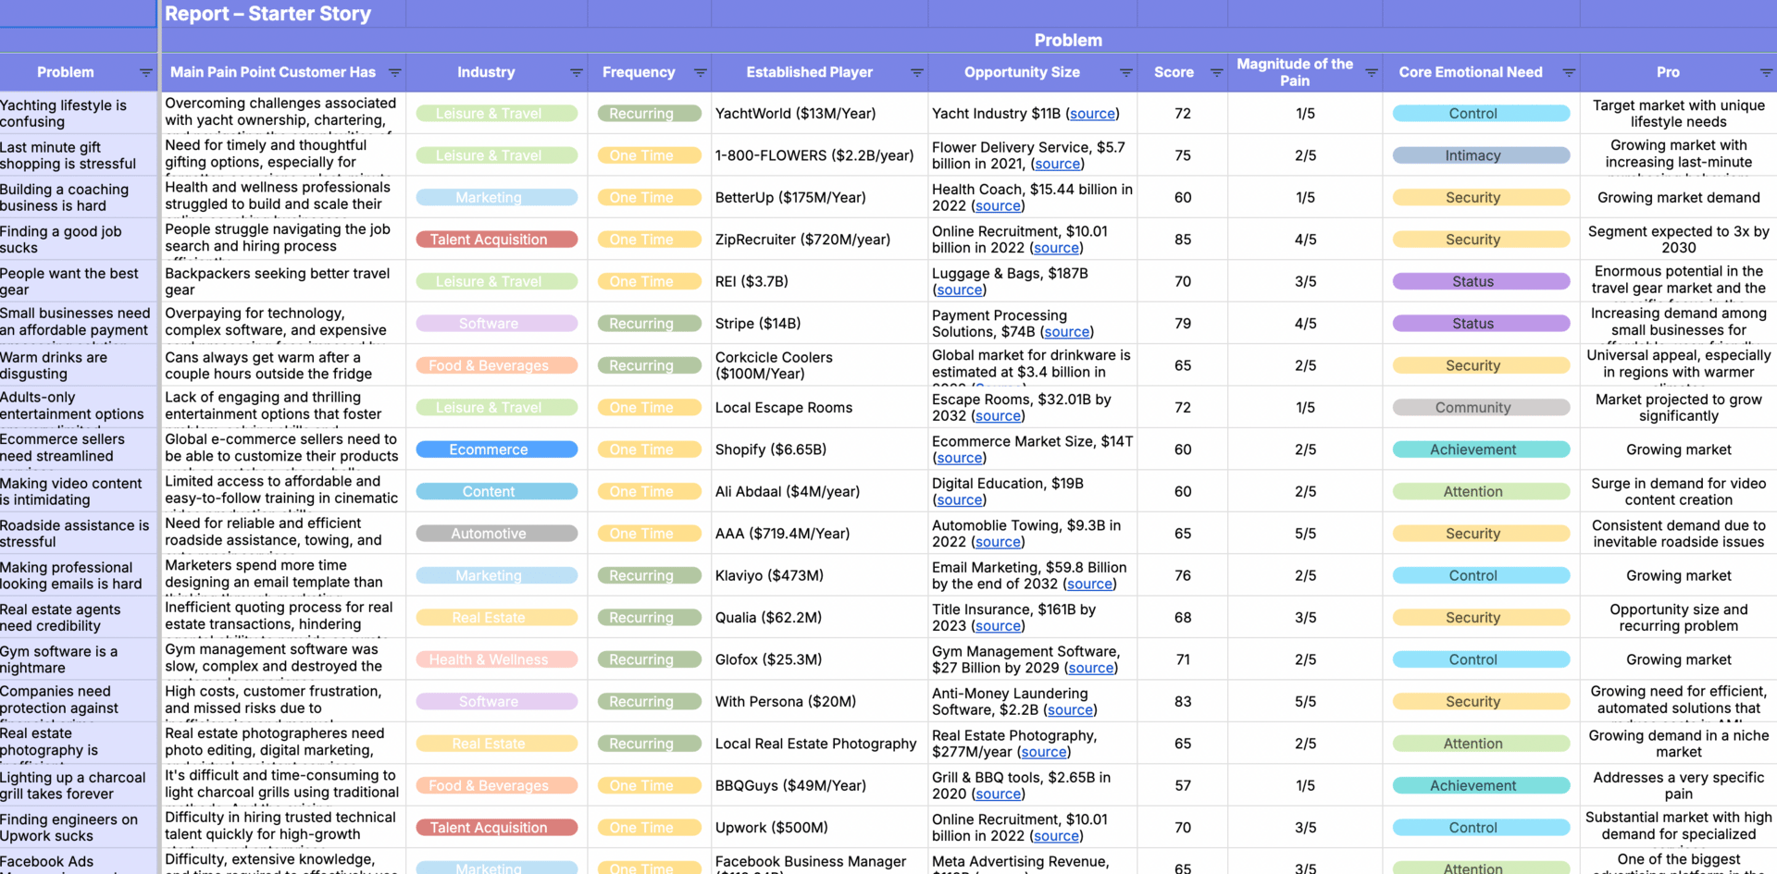This screenshot has height=874, width=1777.
Task: Open the Food & Beverages chip in Corkcicle row
Action: click(496, 365)
